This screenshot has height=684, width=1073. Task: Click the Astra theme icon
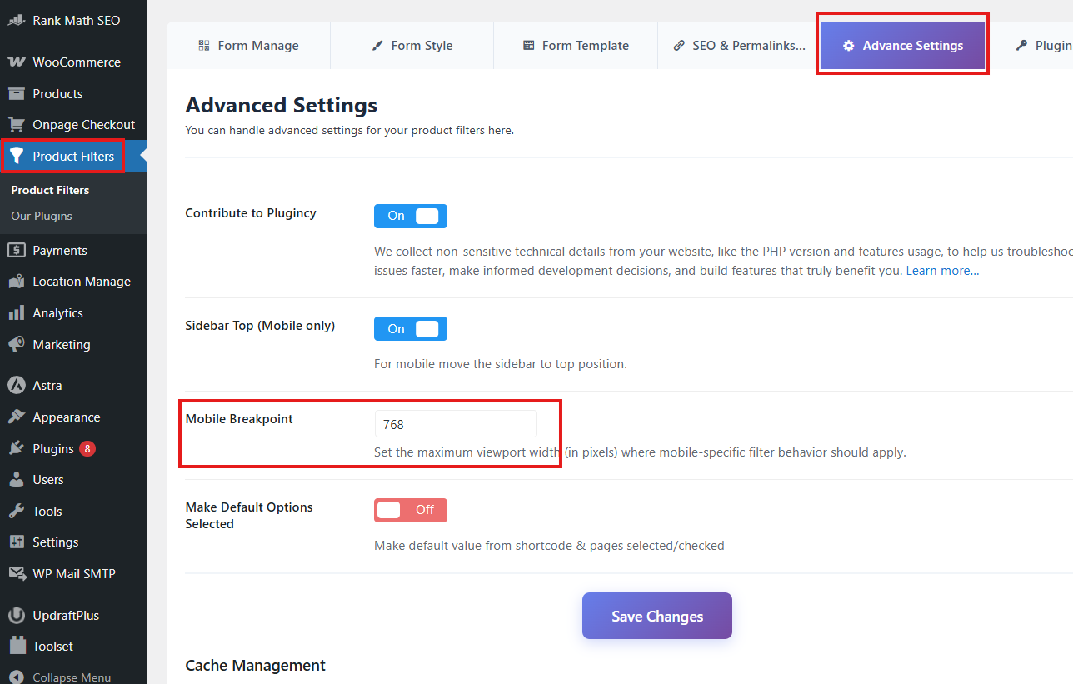(x=16, y=386)
